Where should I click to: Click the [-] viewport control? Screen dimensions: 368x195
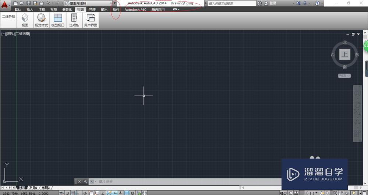pos(3,34)
